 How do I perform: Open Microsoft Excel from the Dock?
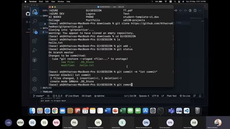pos(123,111)
